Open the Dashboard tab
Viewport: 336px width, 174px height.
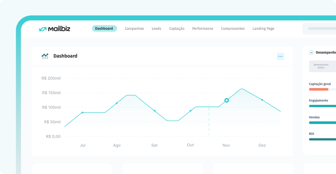(104, 29)
